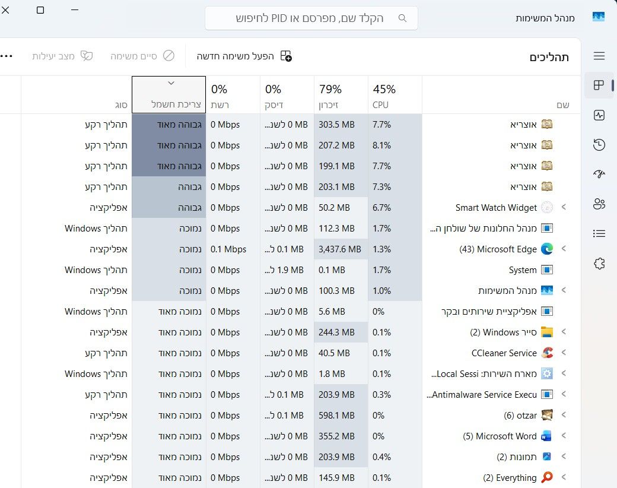617x488 pixels.
Task: Click the otzar process icon
Action: [x=547, y=415]
